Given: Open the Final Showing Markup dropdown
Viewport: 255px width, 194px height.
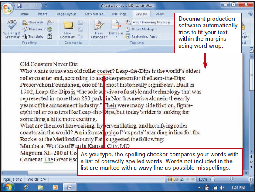Looking at the screenshot, I should coord(151,22).
